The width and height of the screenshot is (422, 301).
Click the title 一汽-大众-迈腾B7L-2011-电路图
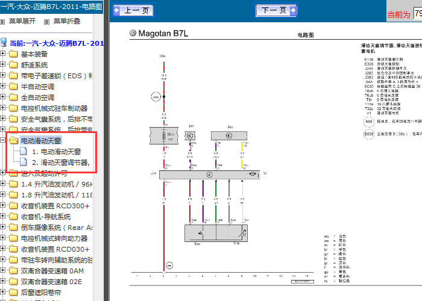pos(51,7)
